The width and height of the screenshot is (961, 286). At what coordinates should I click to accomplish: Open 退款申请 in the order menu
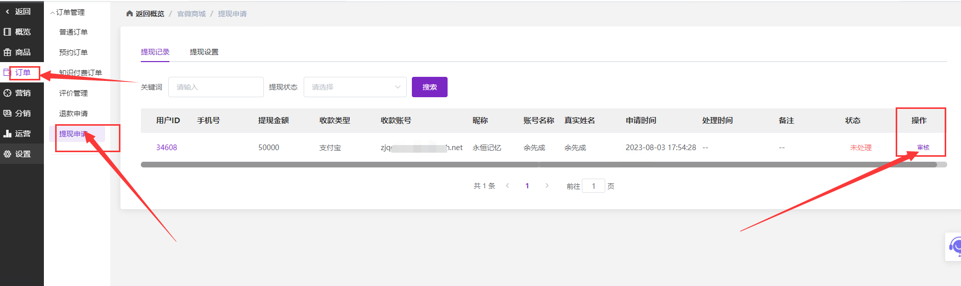pyautogui.click(x=73, y=113)
